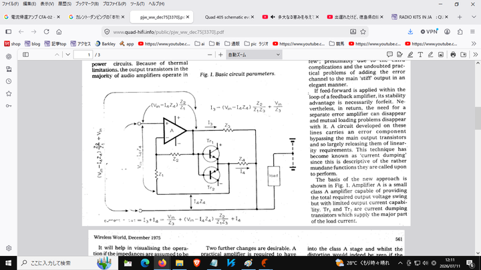481x270 pixels.
Task: Toggle the PDF viewer sidebar
Action: (x=26, y=55)
